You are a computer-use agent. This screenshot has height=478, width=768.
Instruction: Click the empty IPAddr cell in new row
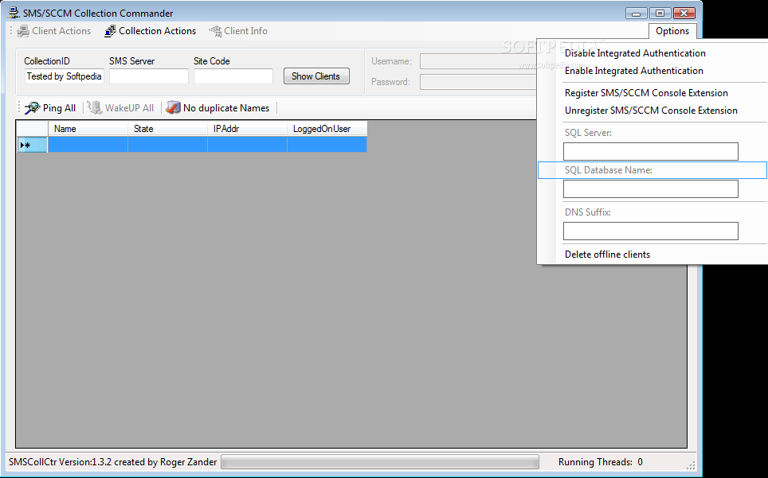(x=247, y=145)
